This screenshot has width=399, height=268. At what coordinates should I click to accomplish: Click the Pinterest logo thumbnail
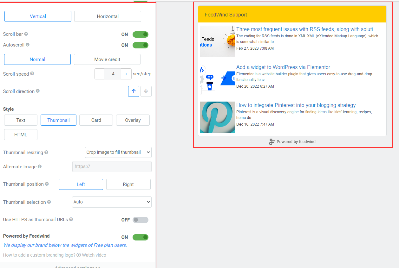coord(217,117)
